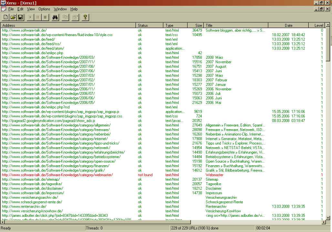Click the horizontal scrollbar right arrow

(x=324, y=222)
